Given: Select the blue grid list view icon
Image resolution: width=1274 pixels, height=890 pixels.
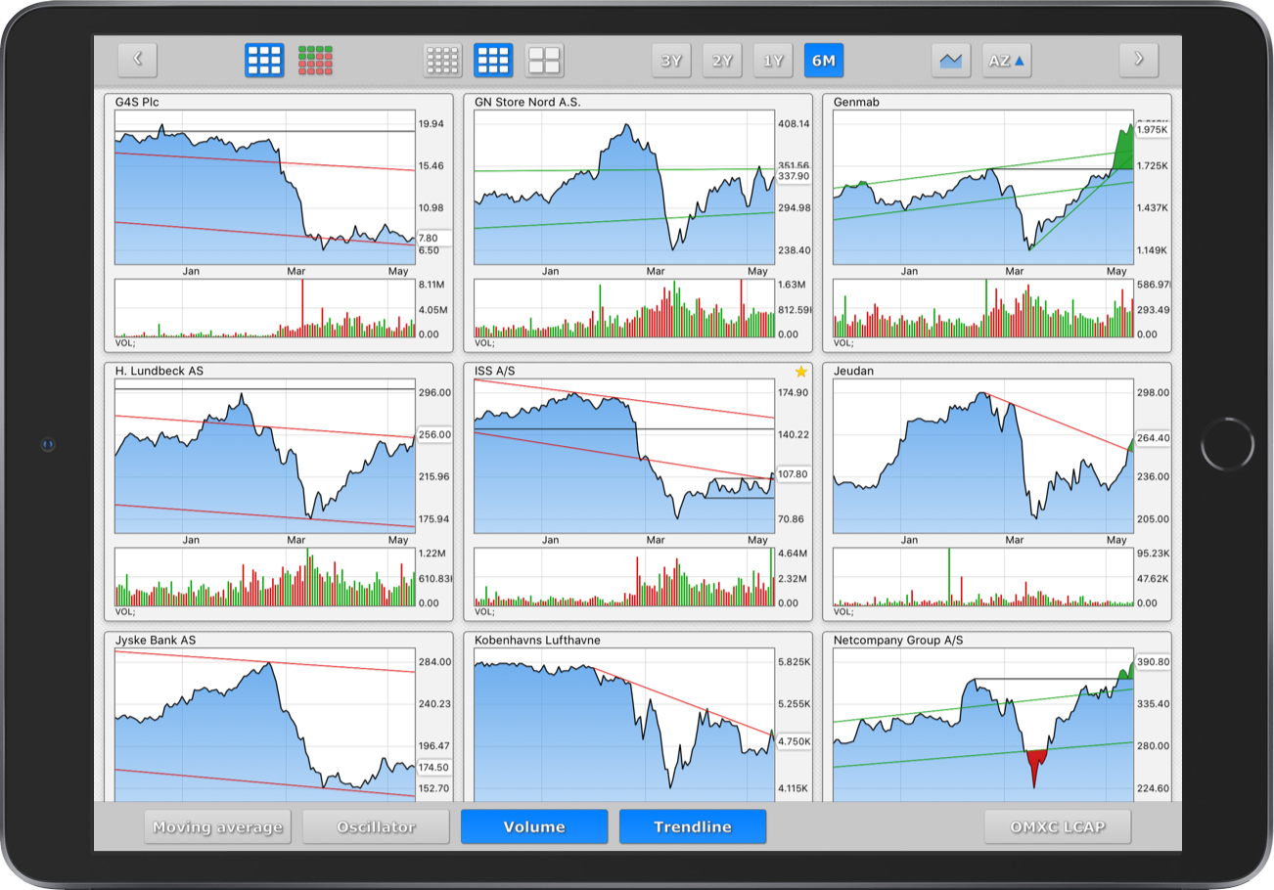Looking at the screenshot, I should tap(264, 60).
